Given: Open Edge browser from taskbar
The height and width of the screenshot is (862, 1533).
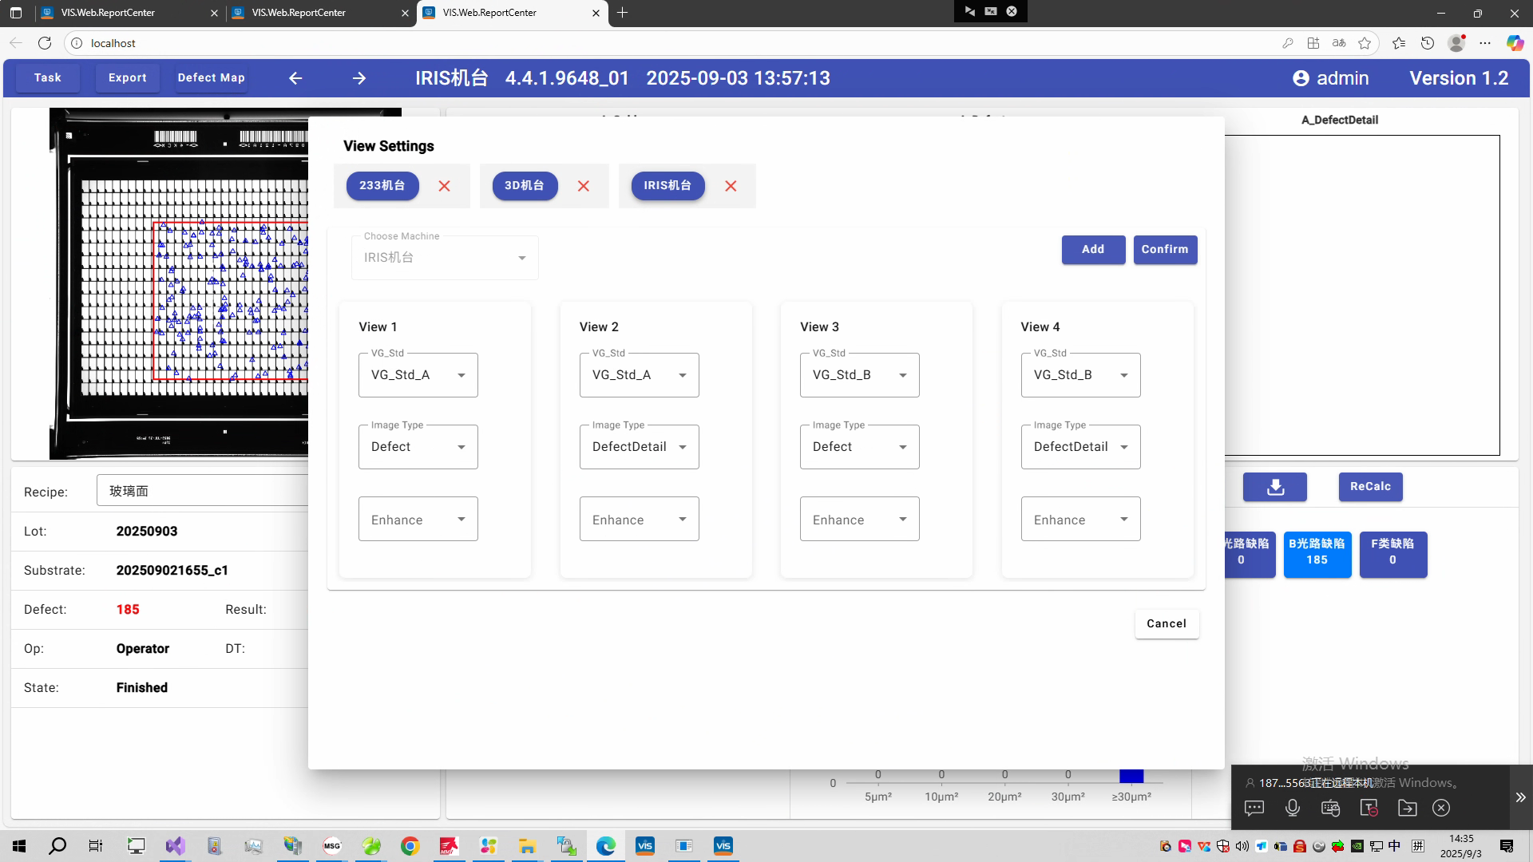Looking at the screenshot, I should [605, 846].
